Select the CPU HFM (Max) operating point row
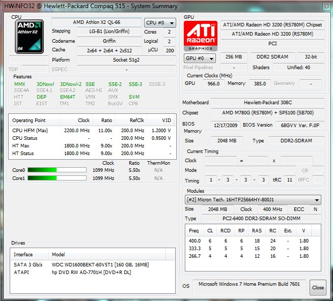Image resolution: width=333 pixels, height=301 pixels. tap(92, 130)
